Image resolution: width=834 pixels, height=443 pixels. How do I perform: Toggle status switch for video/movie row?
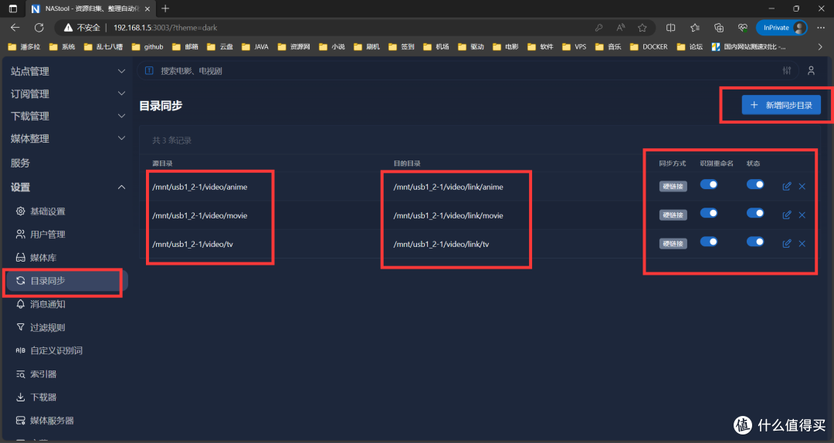click(x=755, y=213)
